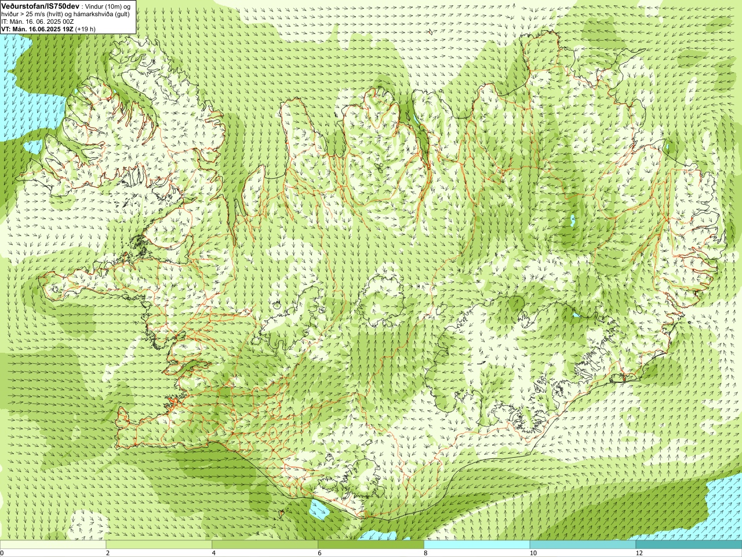Click the "(+19 h)" forecast offset text
Image resolution: width=742 pixels, height=557 pixels.
86,28
